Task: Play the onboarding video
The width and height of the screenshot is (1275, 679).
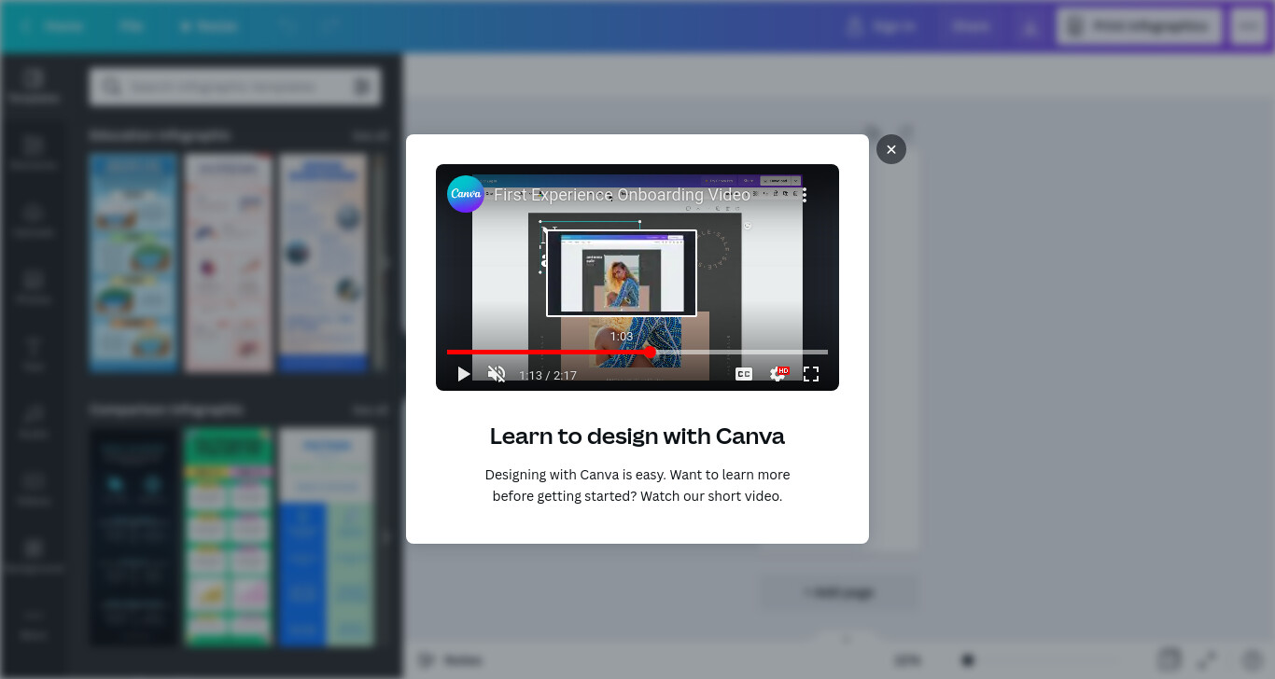Action: [463, 374]
